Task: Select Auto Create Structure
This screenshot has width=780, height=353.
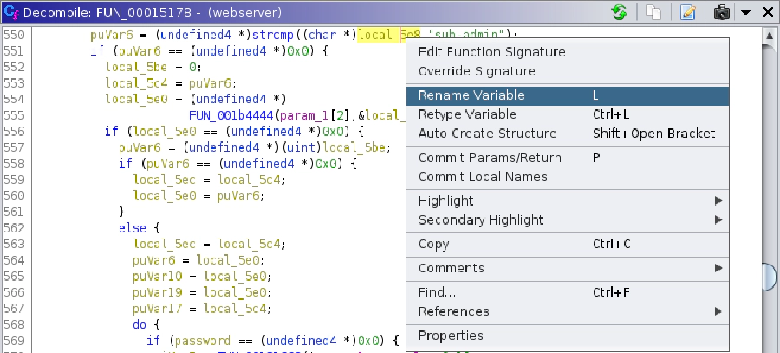Action: pyautogui.click(x=568, y=134)
